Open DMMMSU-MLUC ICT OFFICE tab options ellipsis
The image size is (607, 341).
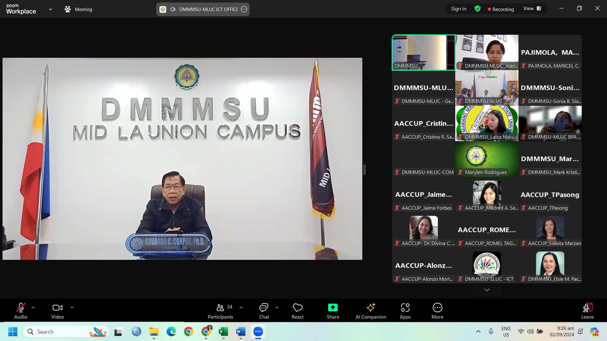tap(244, 9)
